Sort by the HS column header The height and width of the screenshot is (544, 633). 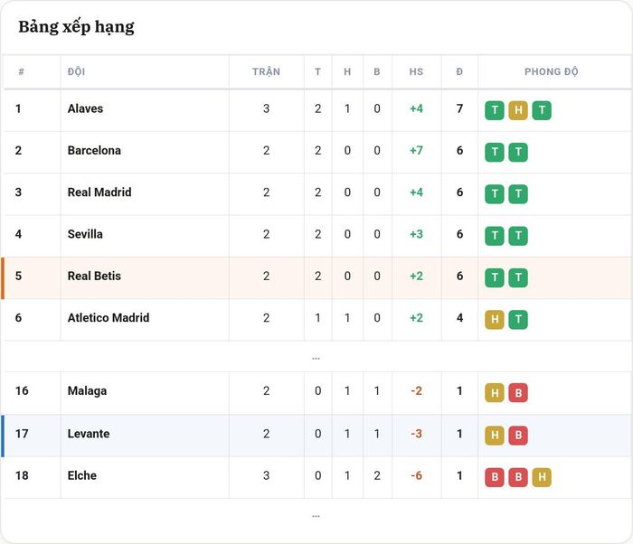point(416,71)
